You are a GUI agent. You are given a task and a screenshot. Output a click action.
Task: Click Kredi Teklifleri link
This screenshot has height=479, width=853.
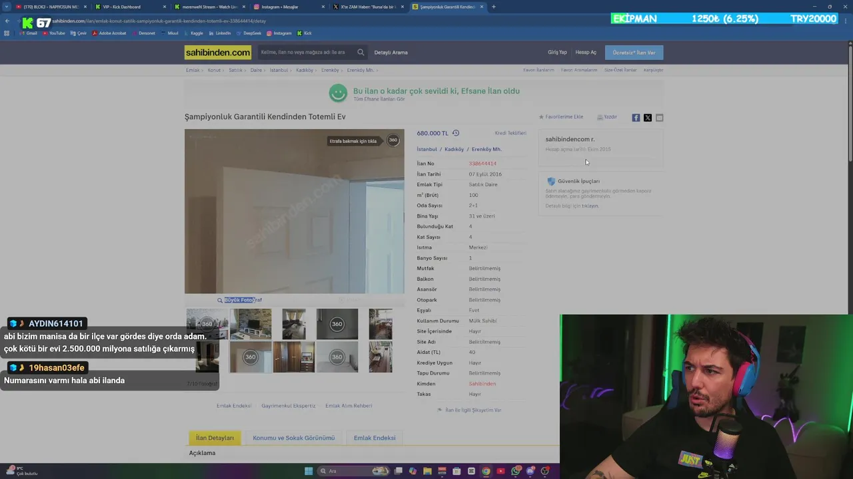pyautogui.click(x=510, y=133)
